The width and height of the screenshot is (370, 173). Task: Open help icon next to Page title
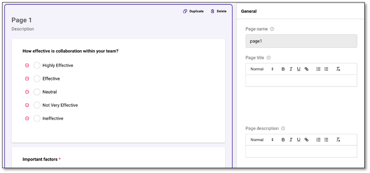pyautogui.click(x=268, y=58)
